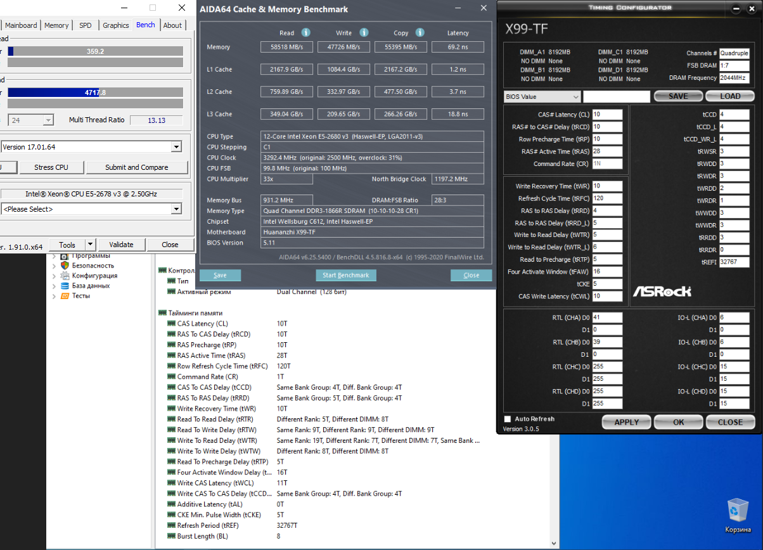The width and height of the screenshot is (763, 550).
Task: Click the Save button in AIDA64 benchmark window
Action: [220, 275]
